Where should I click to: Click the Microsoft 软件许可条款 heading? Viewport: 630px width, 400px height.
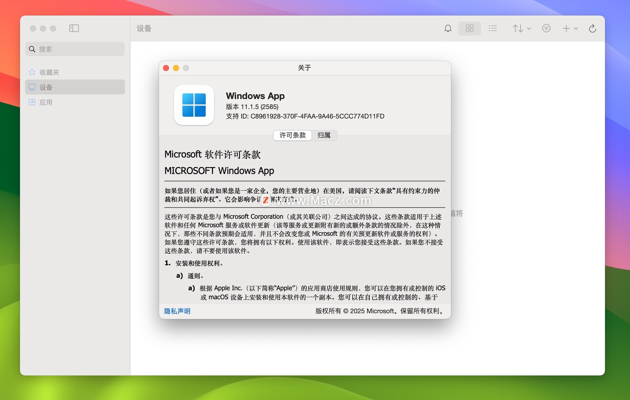[212, 154]
